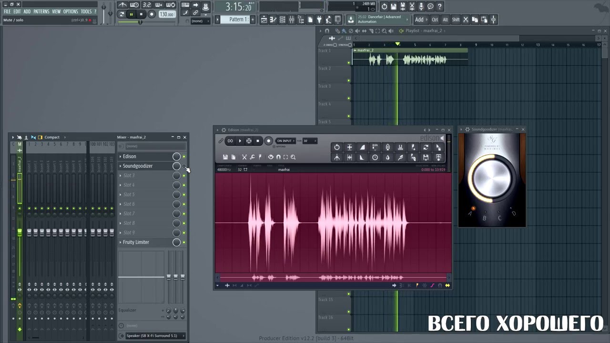Click the Edison save file icon
The height and width of the screenshot is (343, 610).
click(x=225, y=157)
